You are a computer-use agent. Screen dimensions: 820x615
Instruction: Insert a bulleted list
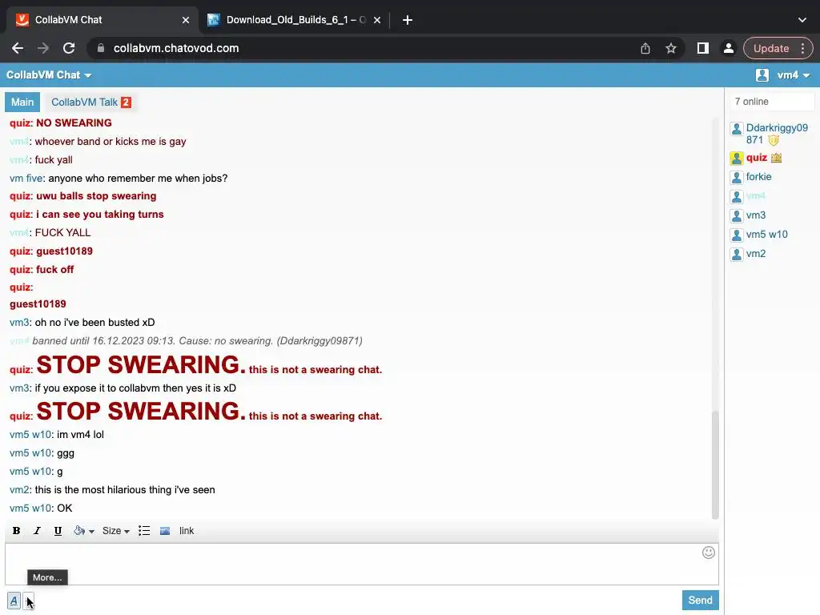(144, 531)
